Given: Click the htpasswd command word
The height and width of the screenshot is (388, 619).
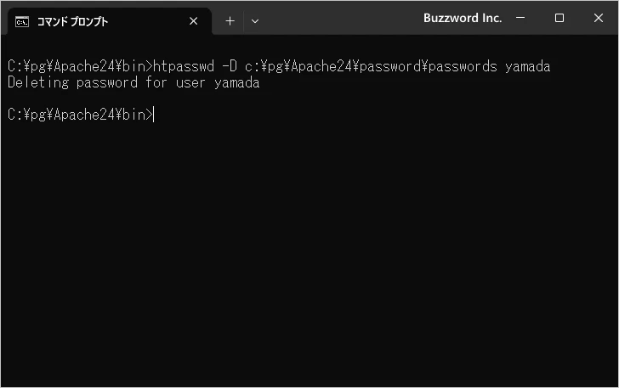Looking at the screenshot, I should 184,66.
